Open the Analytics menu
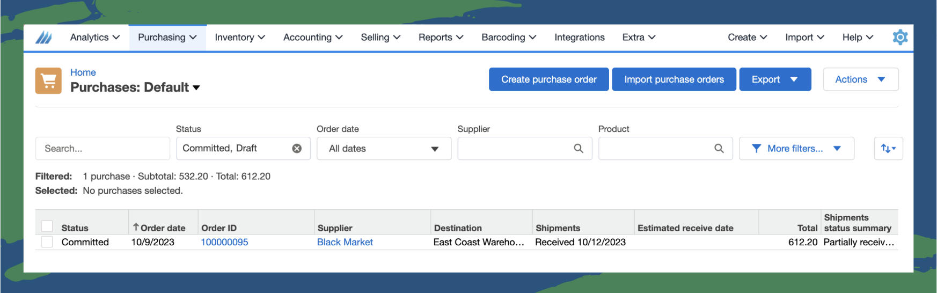 pyautogui.click(x=94, y=38)
